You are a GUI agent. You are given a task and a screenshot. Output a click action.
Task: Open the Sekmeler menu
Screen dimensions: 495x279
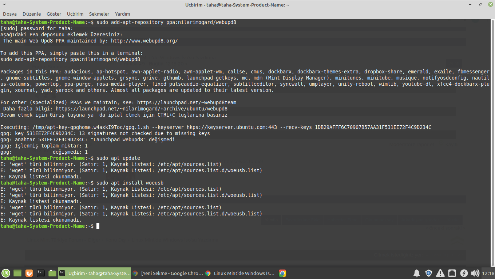(x=99, y=14)
